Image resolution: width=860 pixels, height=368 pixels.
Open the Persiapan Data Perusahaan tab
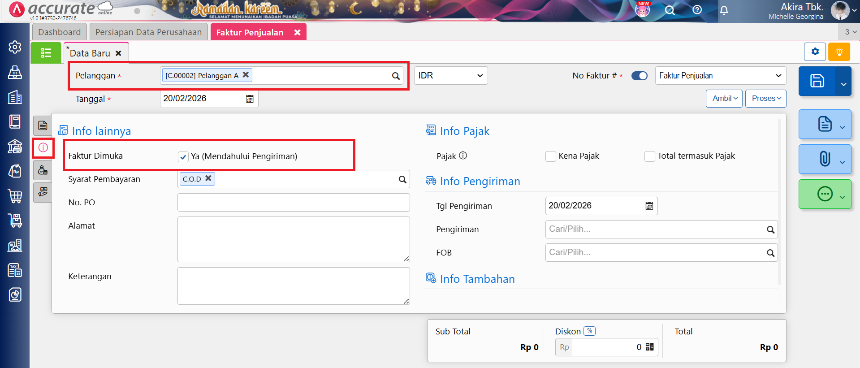point(148,32)
